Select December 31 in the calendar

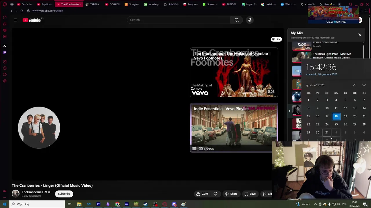(x=327, y=133)
